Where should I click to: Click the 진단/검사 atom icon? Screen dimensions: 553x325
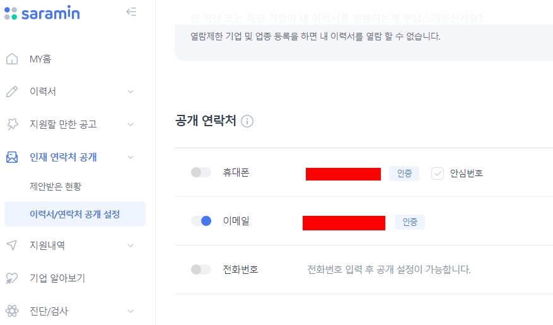coord(12,311)
